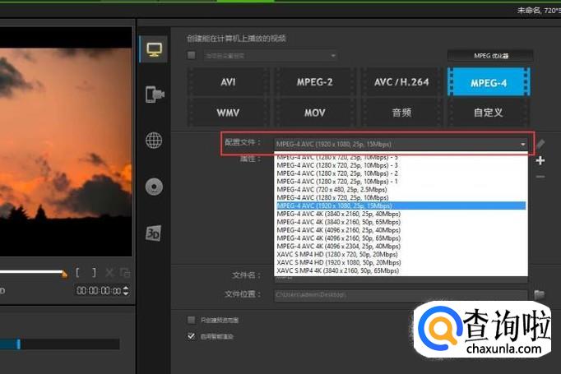Screen dimensions: 561x374
Task: Select the Device output category icon
Action: point(155,95)
